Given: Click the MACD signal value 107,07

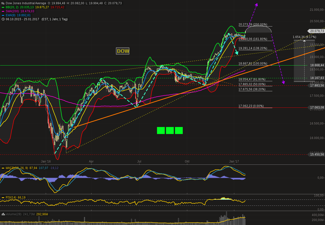Looking at the screenshot, I should pos(43,168).
